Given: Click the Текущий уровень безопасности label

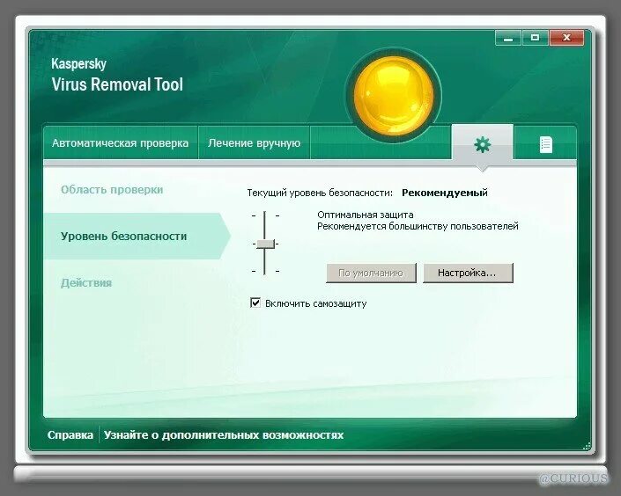Looking at the screenshot, I should click(x=320, y=193).
